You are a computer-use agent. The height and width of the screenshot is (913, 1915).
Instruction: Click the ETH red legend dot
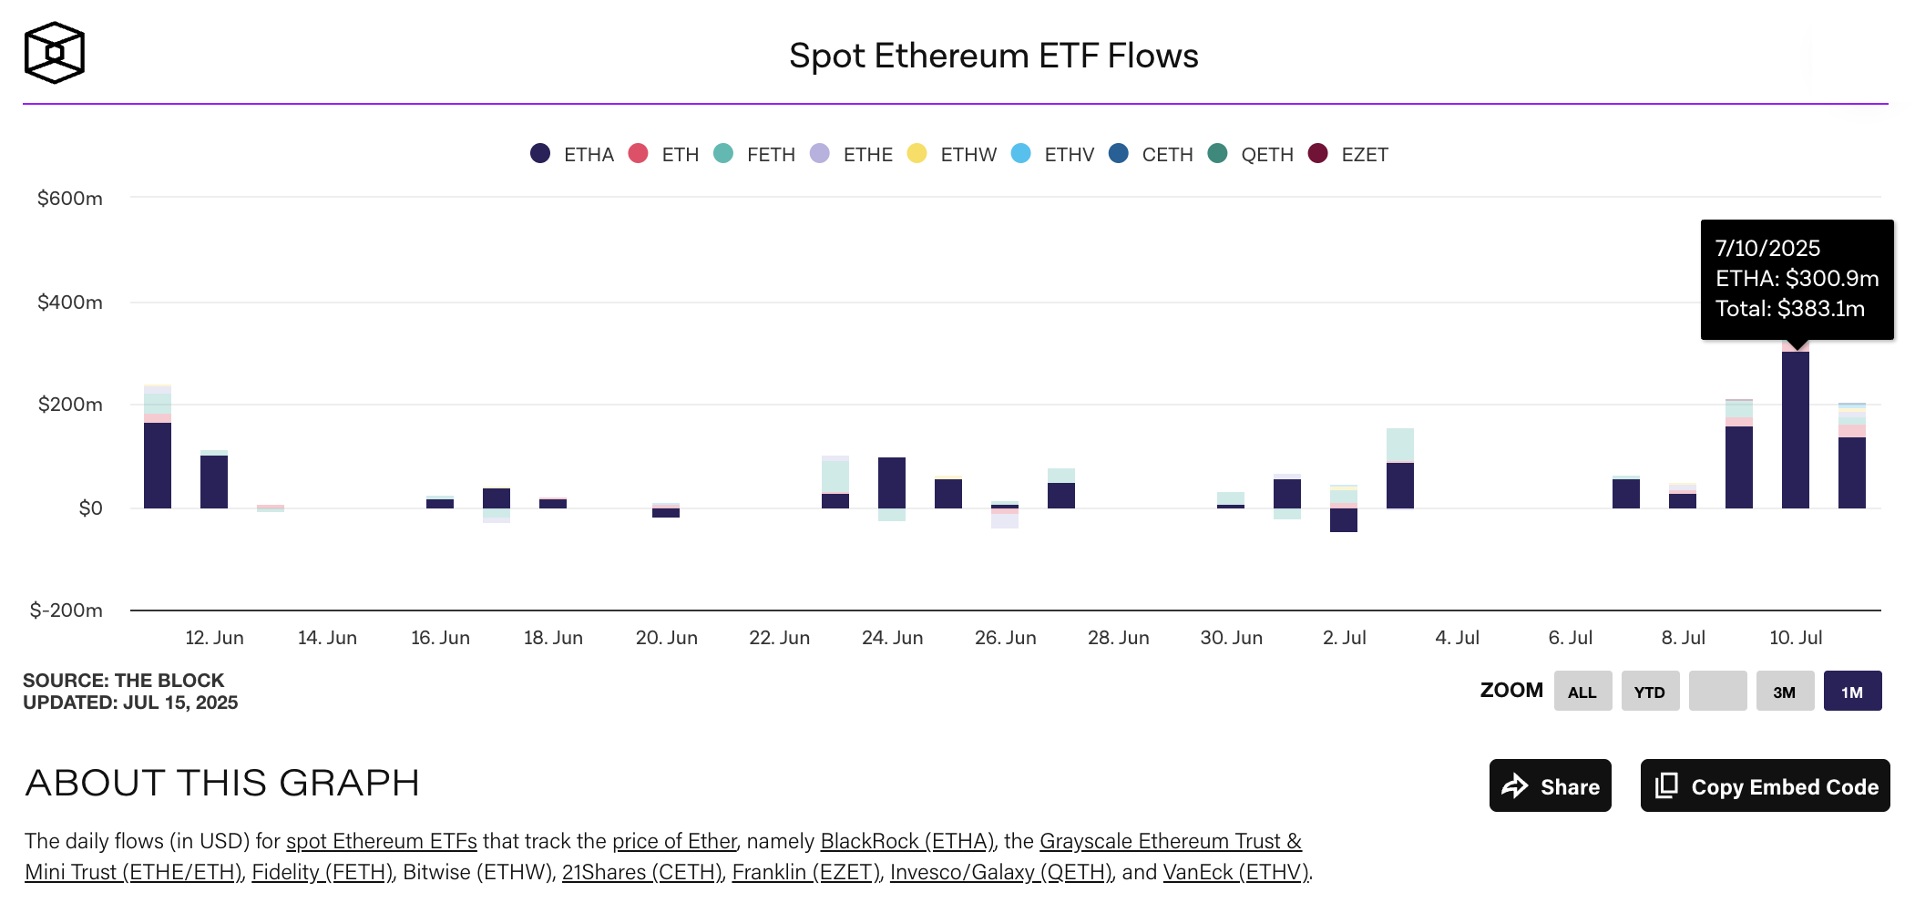click(639, 153)
